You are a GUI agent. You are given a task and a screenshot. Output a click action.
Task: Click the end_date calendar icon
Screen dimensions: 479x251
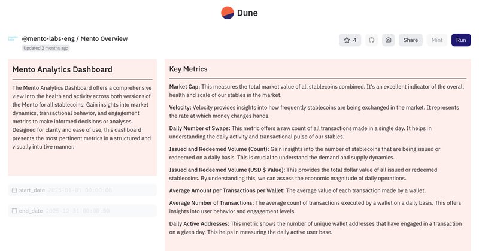(x=14, y=211)
